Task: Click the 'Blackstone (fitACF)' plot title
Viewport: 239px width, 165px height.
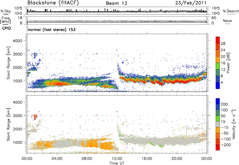Action: point(53,3)
